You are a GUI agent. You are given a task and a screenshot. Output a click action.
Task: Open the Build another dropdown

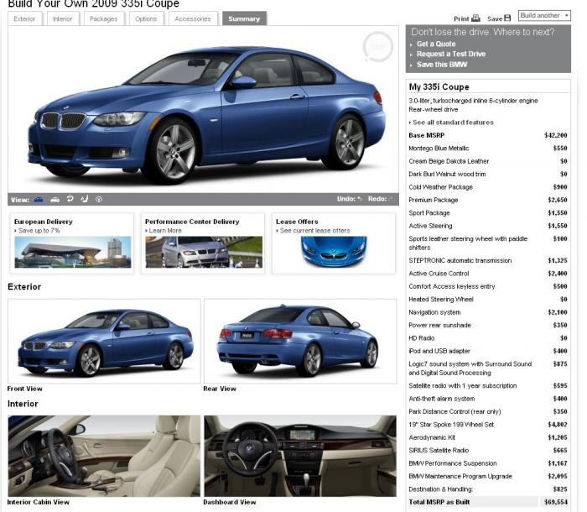coord(543,16)
